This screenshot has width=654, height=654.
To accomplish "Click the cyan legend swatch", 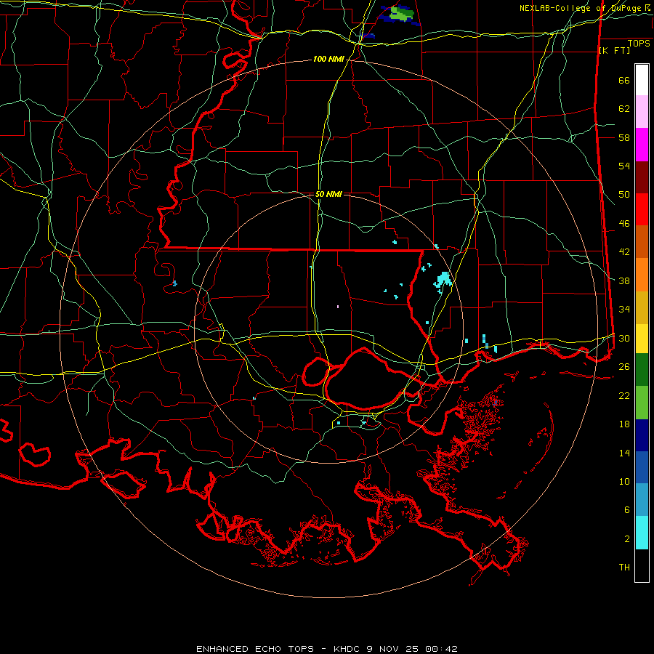I will click(x=642, y=533).
